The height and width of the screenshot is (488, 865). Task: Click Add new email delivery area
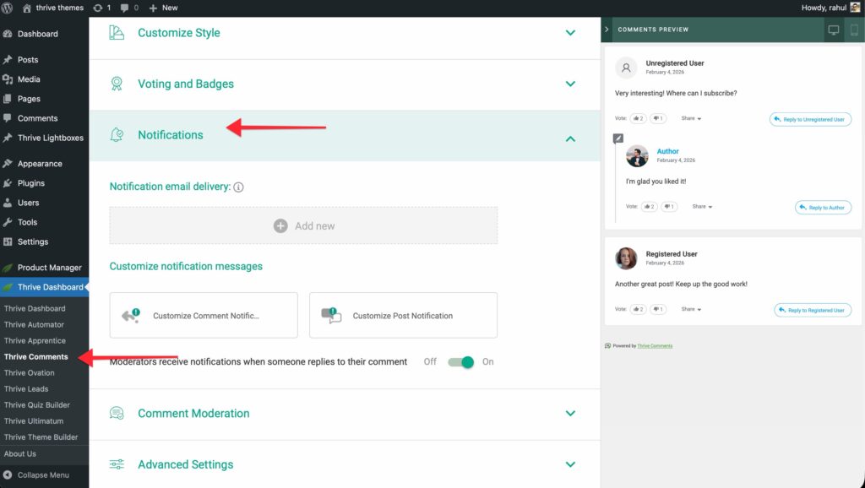point(303,226)
